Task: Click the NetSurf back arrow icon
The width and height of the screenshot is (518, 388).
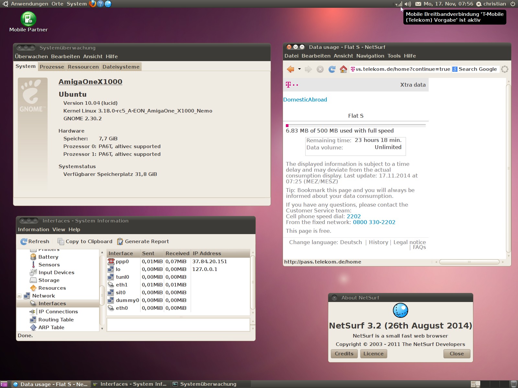Action: point(290,69)
